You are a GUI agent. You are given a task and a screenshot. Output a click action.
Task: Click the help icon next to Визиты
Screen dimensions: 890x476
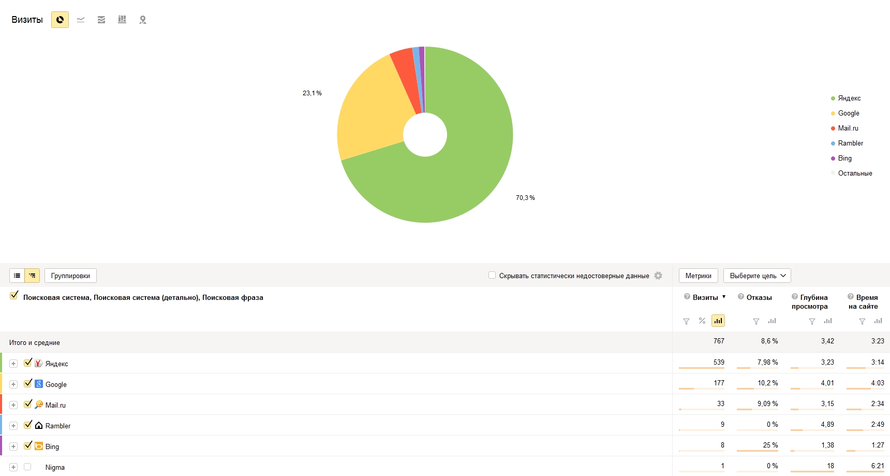coord(687,297)
